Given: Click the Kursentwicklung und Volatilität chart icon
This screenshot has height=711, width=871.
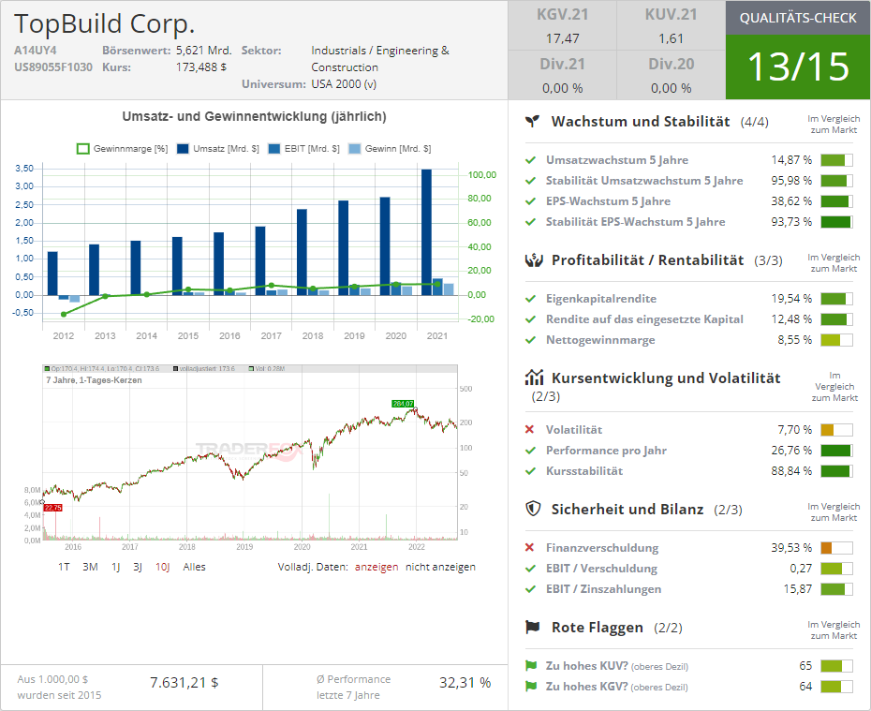Looking at the screenshot, I should pos(534,378).
